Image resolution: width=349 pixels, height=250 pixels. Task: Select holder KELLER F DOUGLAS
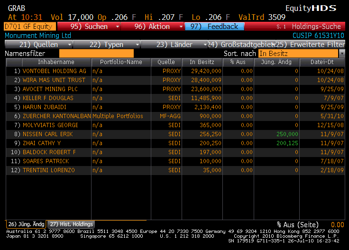click(x=48, y=98)
